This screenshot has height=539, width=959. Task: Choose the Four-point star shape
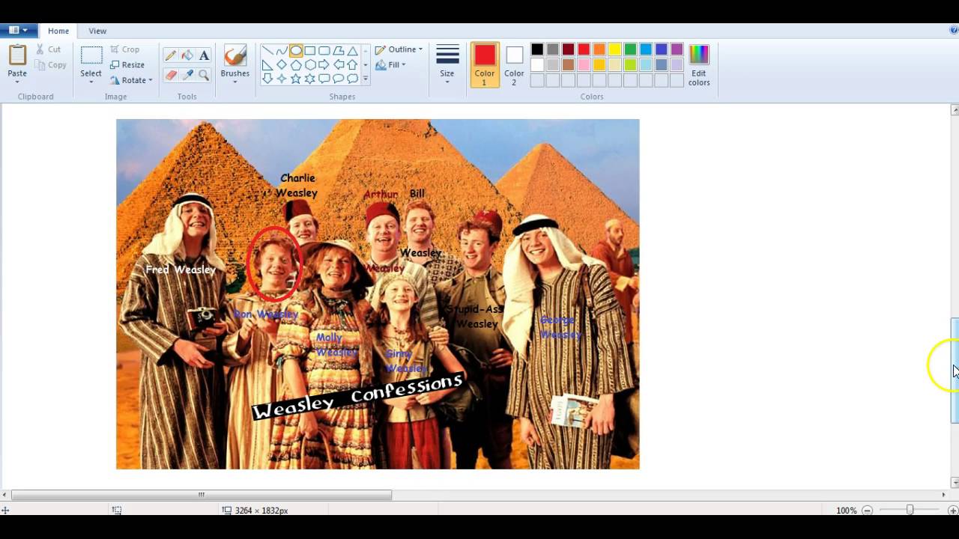point(282,79)
